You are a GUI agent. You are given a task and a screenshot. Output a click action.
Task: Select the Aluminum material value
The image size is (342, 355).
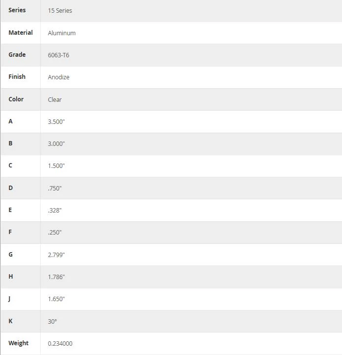[62, 33]
